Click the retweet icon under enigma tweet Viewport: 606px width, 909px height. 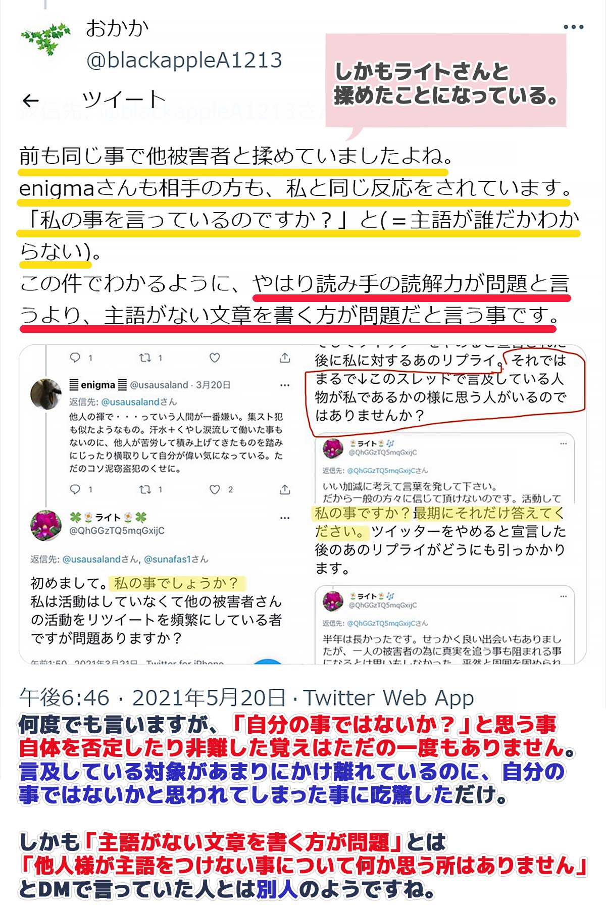[x=145, y=489]
